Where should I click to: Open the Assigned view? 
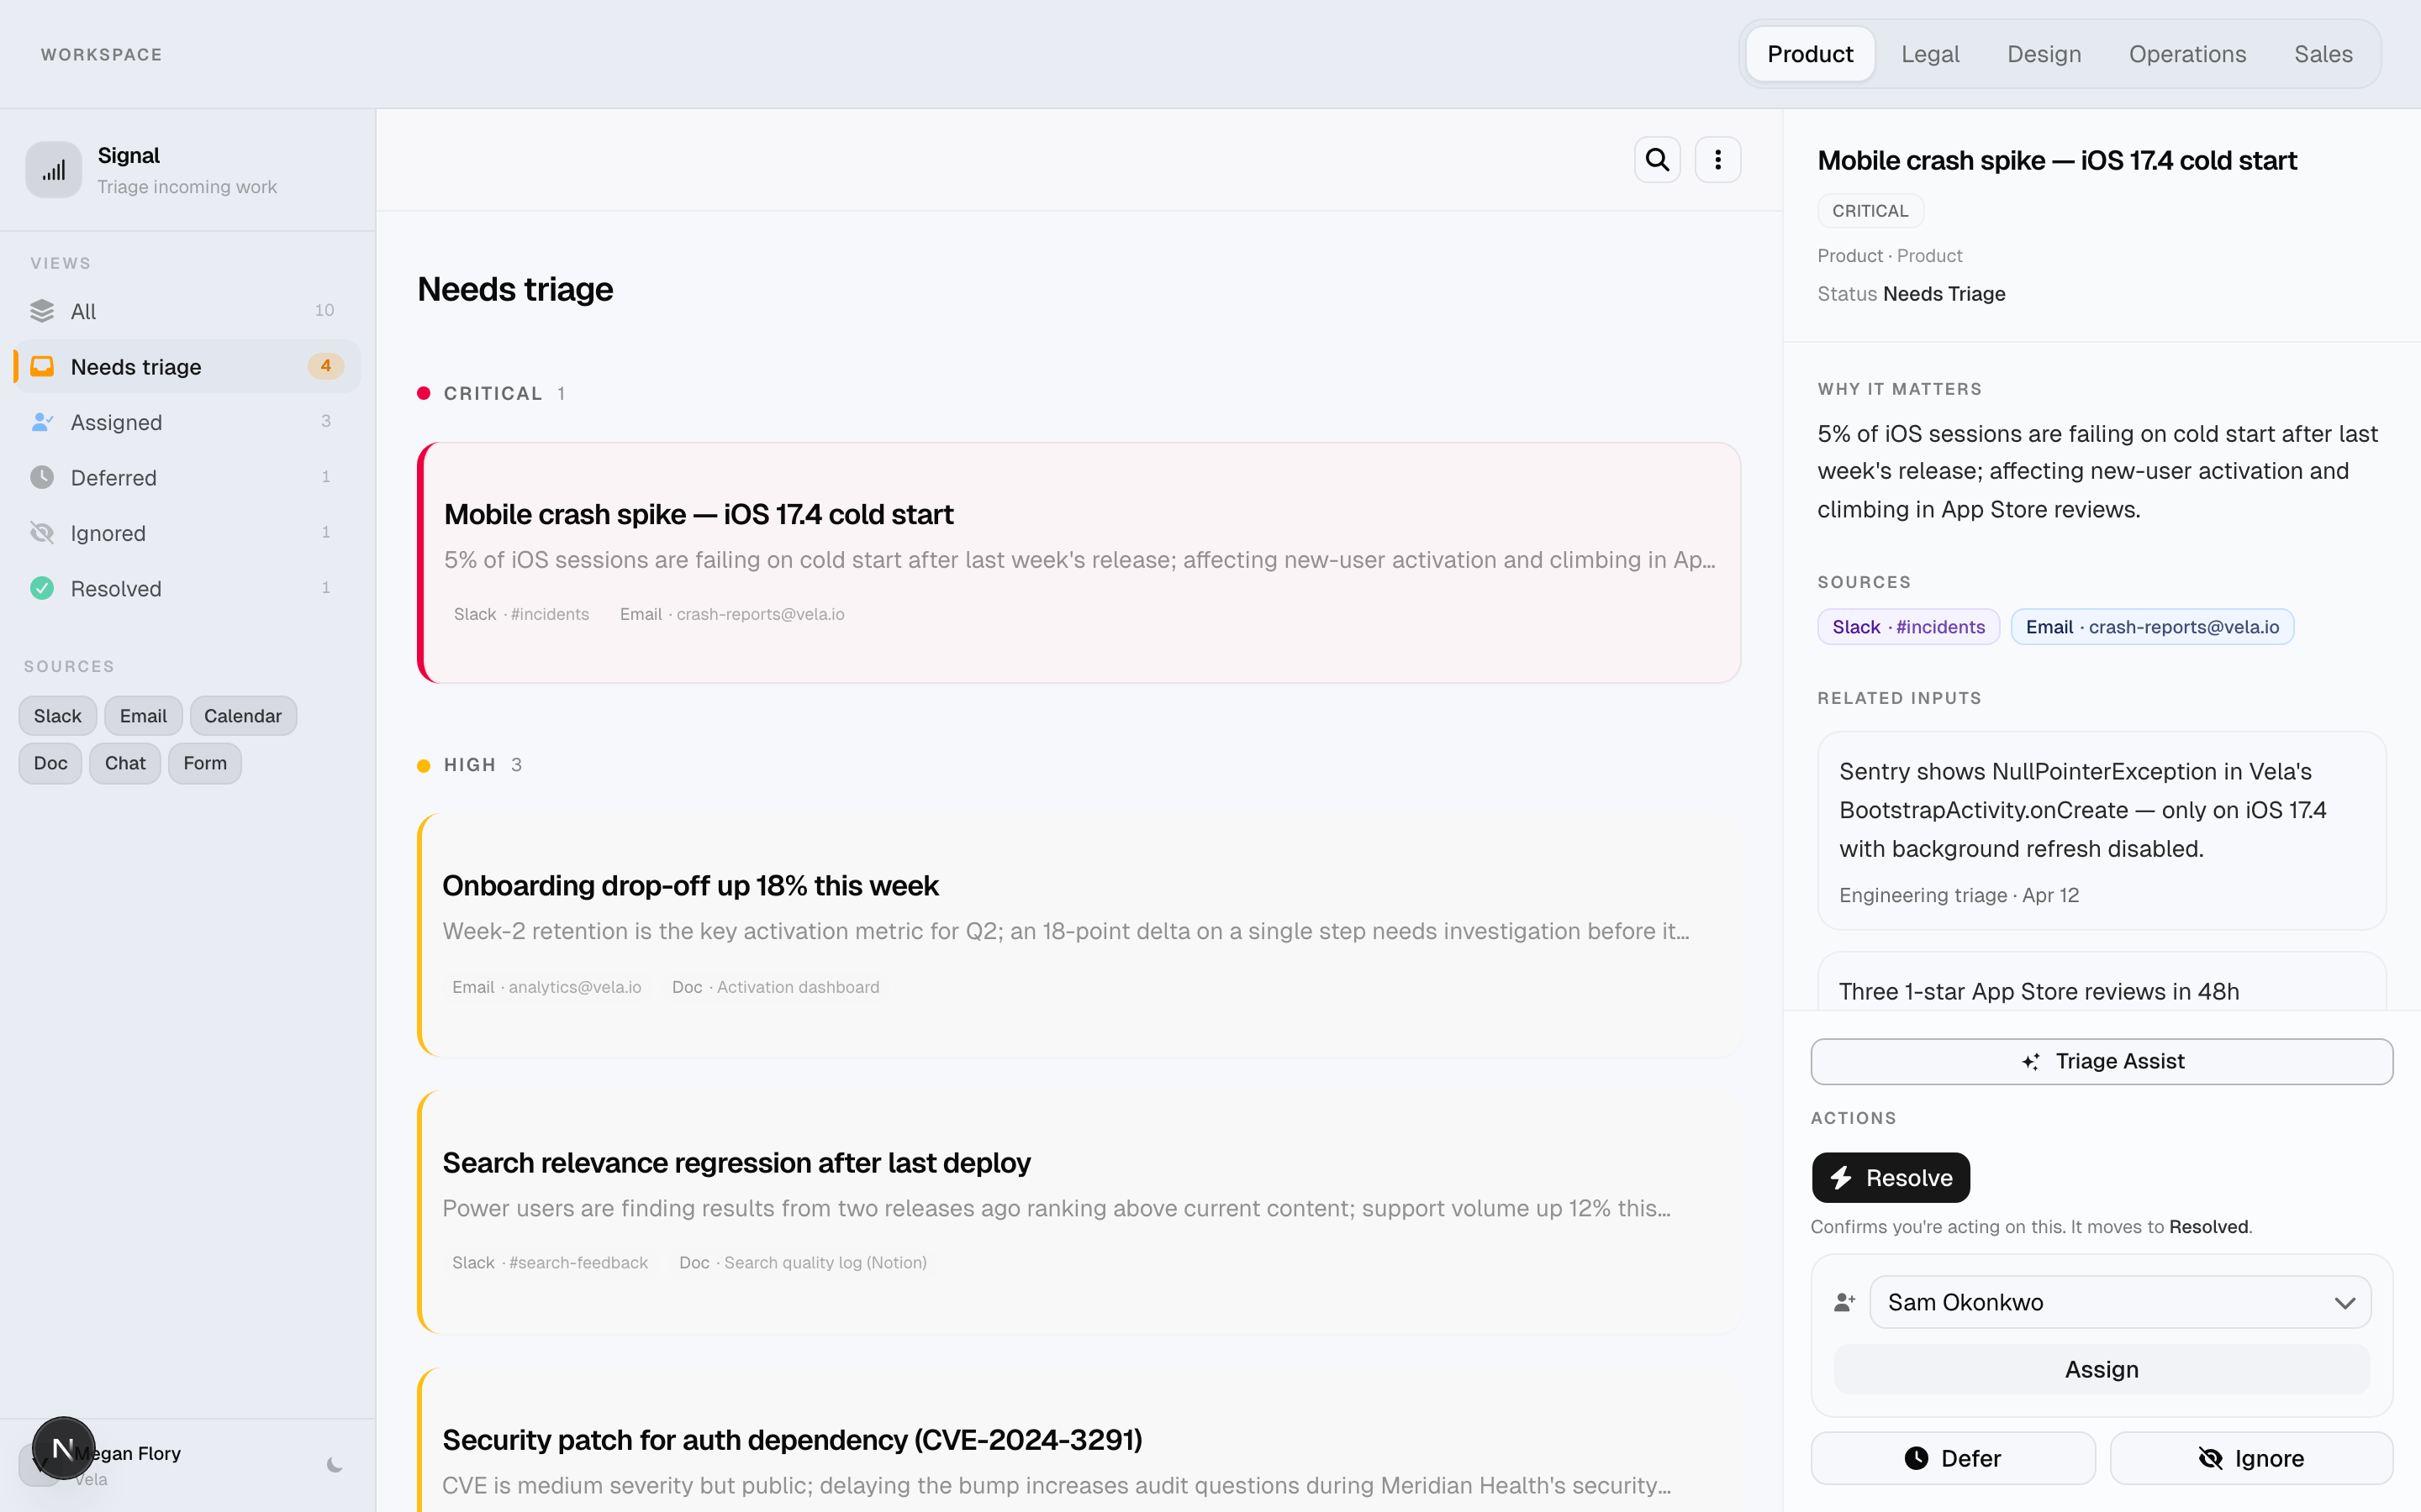click(188, 422)
